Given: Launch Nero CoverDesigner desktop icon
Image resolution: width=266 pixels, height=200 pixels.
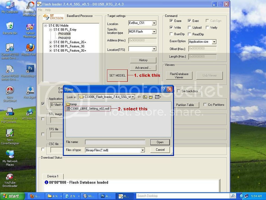Looking at the screenshot, I should [x=10, y=137].
